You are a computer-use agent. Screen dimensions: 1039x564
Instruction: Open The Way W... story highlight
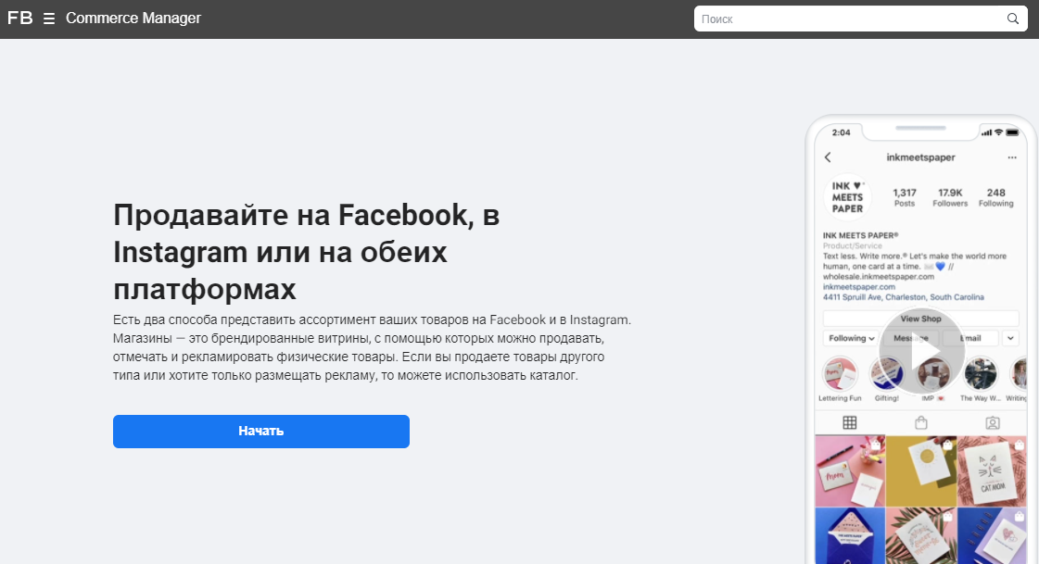click(980, 379)
